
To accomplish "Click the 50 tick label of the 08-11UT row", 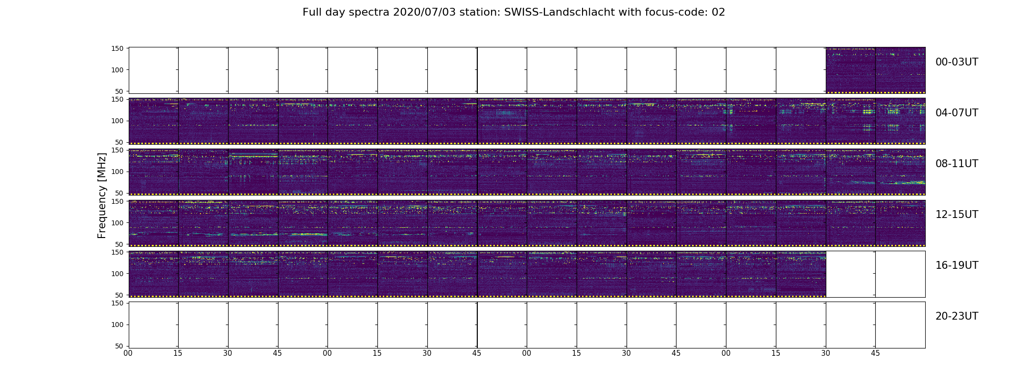I will pyautogui.click(x=119, y=193).
